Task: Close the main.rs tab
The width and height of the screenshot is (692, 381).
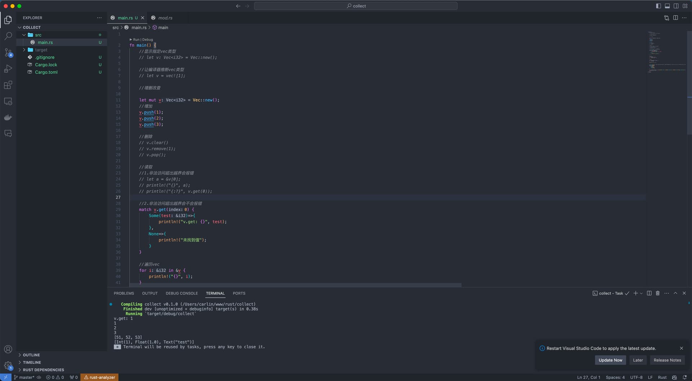Action: click(x=143, y=18)
